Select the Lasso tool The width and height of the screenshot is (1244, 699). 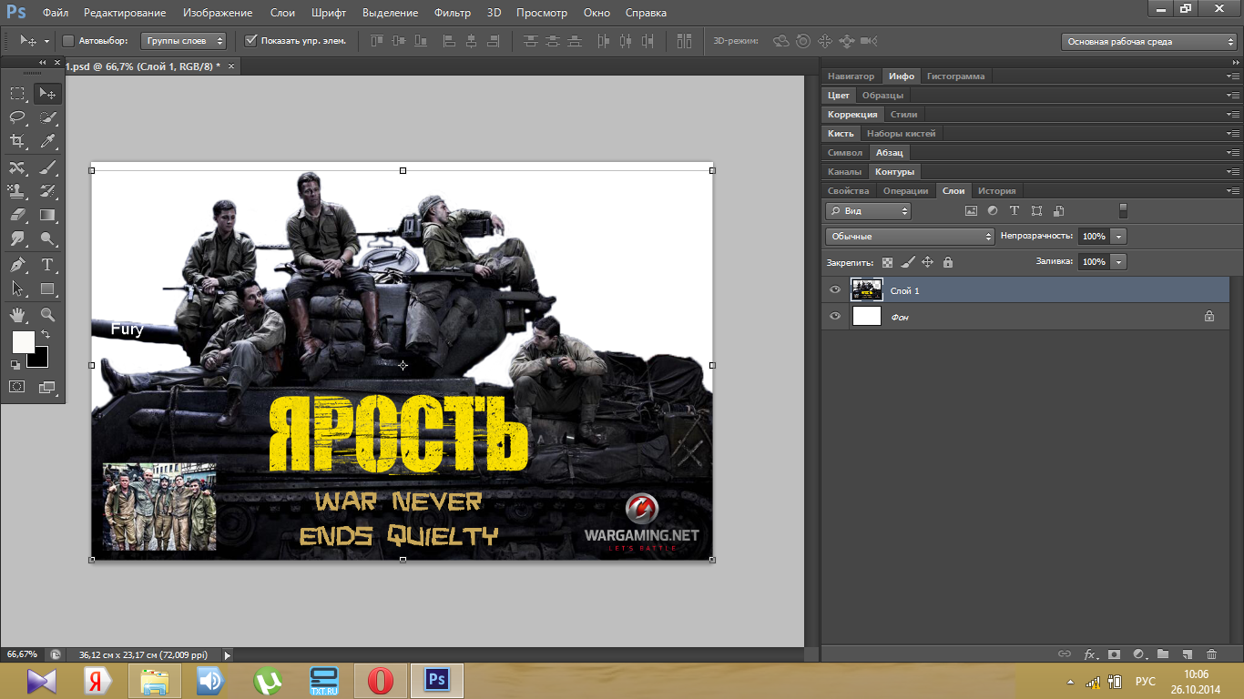17,117
